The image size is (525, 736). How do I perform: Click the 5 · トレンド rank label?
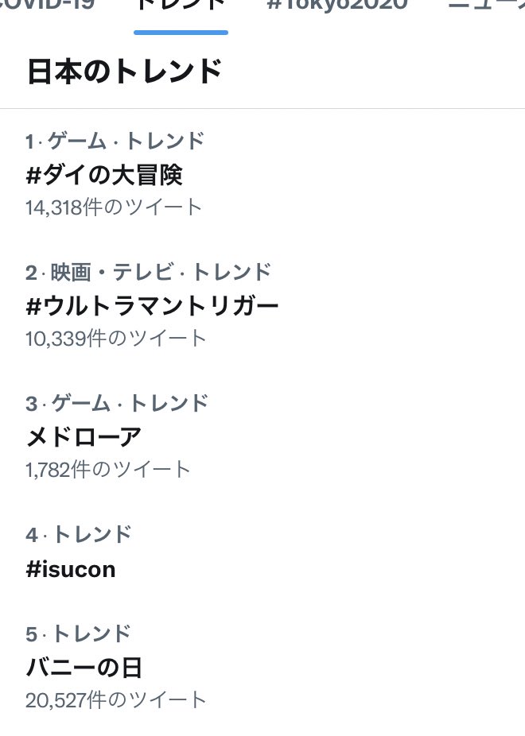coord(78,633)
